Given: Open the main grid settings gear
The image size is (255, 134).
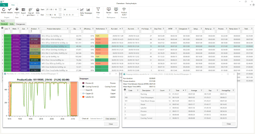Looking at the screenshot, I should (x=2, y=28).
